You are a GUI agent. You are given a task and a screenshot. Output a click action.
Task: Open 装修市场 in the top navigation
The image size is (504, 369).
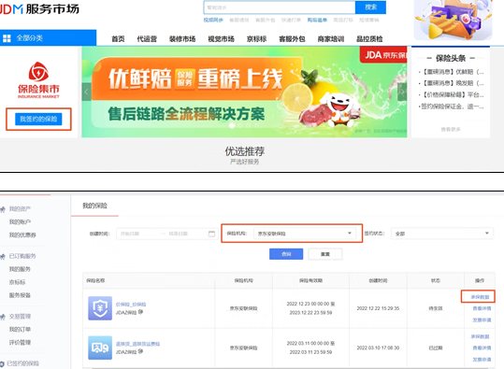click(182, 39)
